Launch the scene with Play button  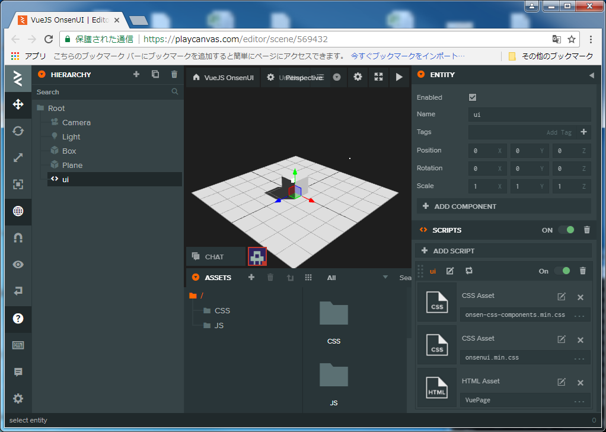coord(399,77)
